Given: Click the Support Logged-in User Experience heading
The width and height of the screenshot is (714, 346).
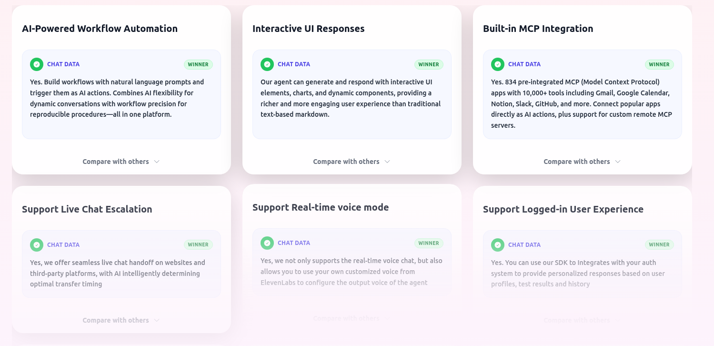Looking at the screenshot, I should (x=563, y=209).
